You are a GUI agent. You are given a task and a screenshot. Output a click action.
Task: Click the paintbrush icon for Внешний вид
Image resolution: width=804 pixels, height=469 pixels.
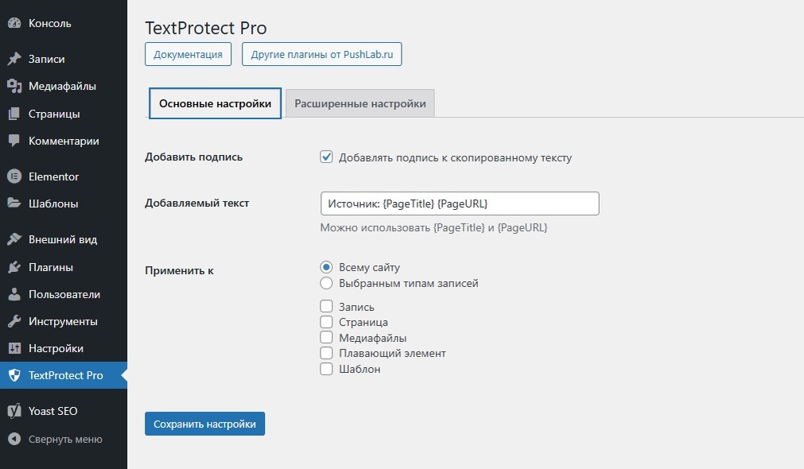point(14,240)
